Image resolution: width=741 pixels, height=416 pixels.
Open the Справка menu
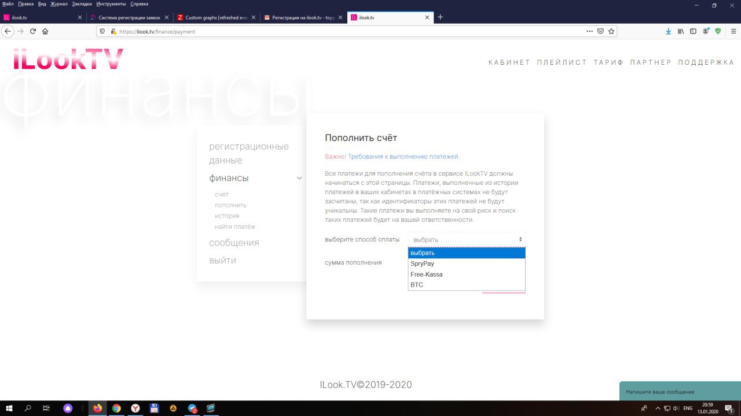click(x=140, y=4)
